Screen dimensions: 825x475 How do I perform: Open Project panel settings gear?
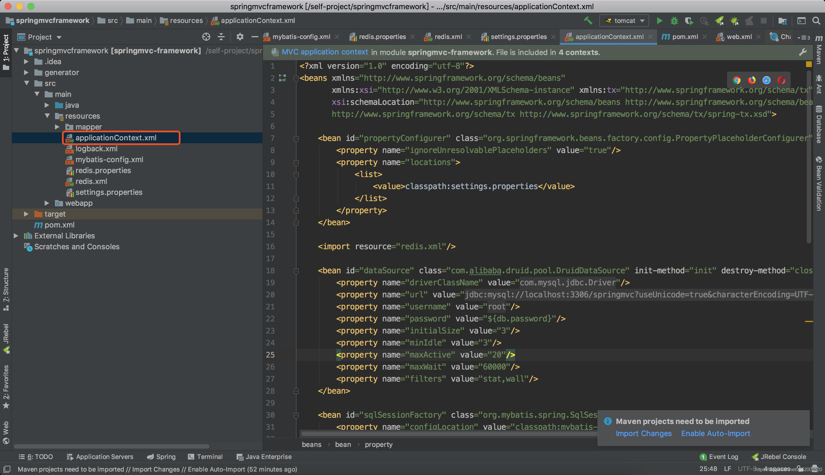[x=240, y=37]
